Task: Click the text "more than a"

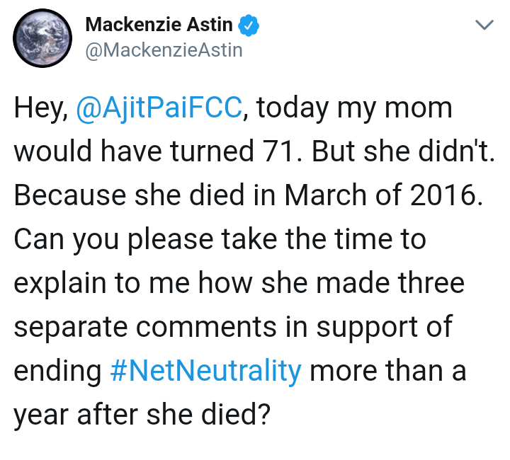Action: pyautogui.click(x=388, y=371)
